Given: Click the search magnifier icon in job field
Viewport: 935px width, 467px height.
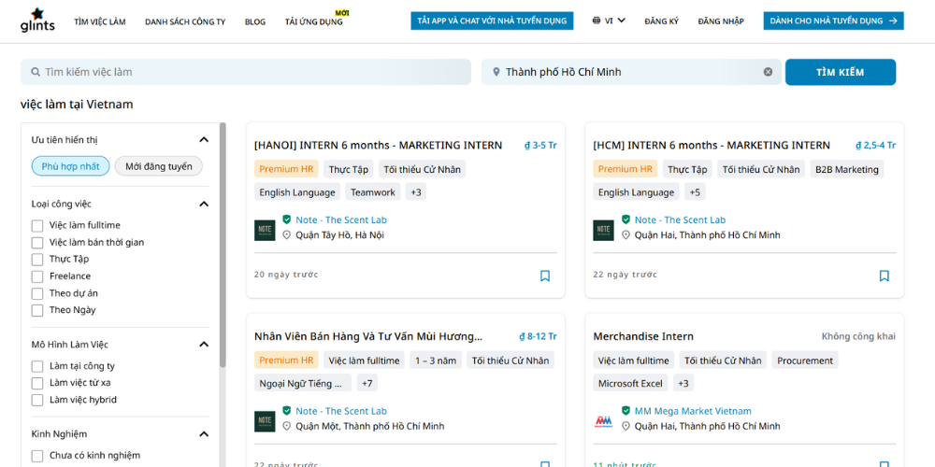Looking at the screenshot, I should 36,72.
